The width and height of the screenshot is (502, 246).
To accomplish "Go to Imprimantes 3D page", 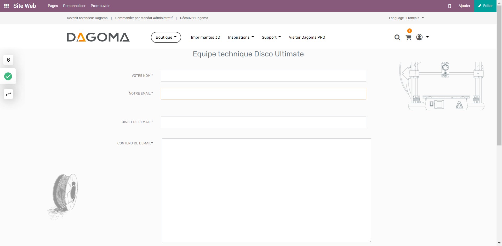I will click(x=206, y=37).
